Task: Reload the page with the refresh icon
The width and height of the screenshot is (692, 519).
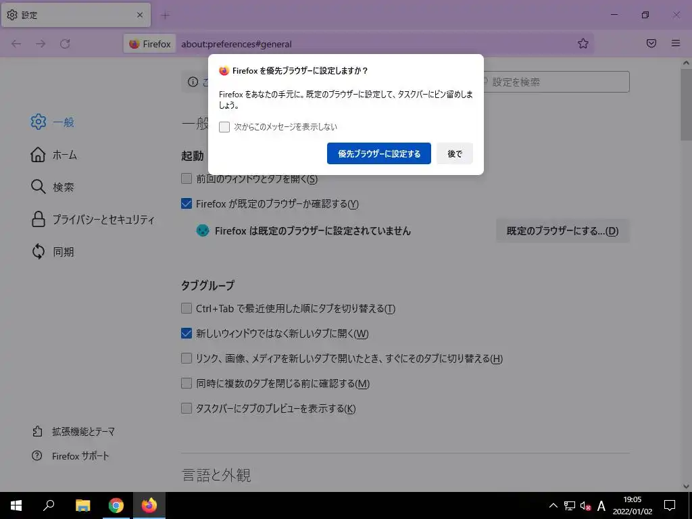Action: pos(65,44)
